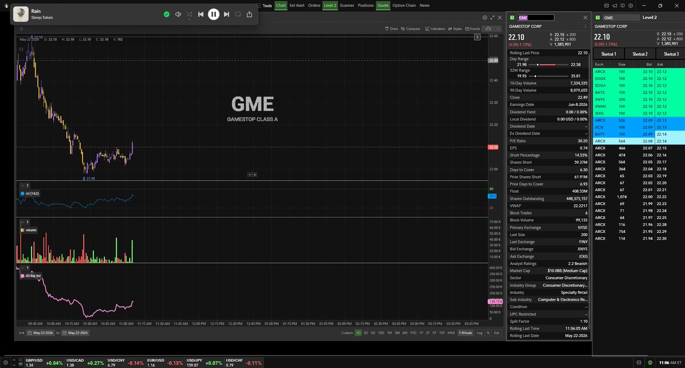Click Shortcut 1 in Level 2 panel
Viewport: 685px width, 368px height.
[609, 54]
